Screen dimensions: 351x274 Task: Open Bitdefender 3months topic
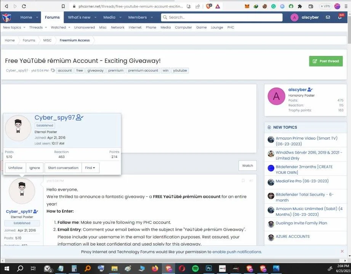pyautogui.click(x=304, y=170)
